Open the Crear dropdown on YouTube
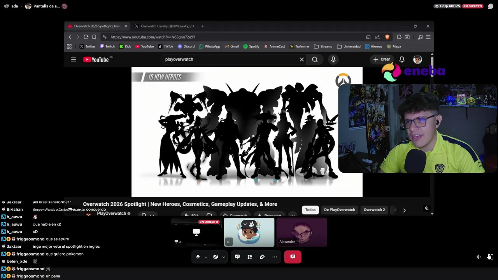The width and height of the screenshot is (498, 280). pyautogui.click(x=381, y=59)
